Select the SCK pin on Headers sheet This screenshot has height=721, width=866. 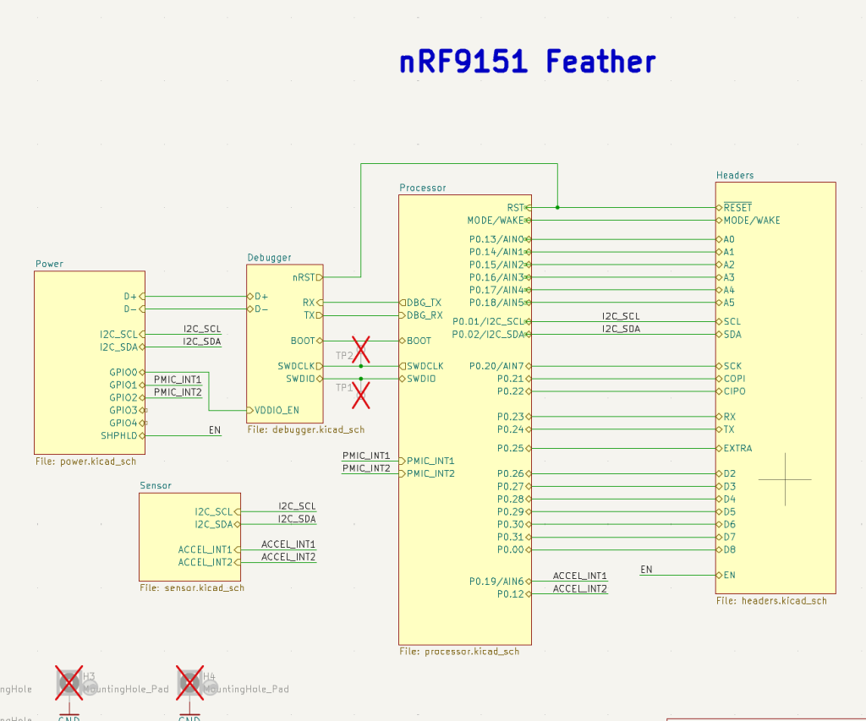pos(729,366)
